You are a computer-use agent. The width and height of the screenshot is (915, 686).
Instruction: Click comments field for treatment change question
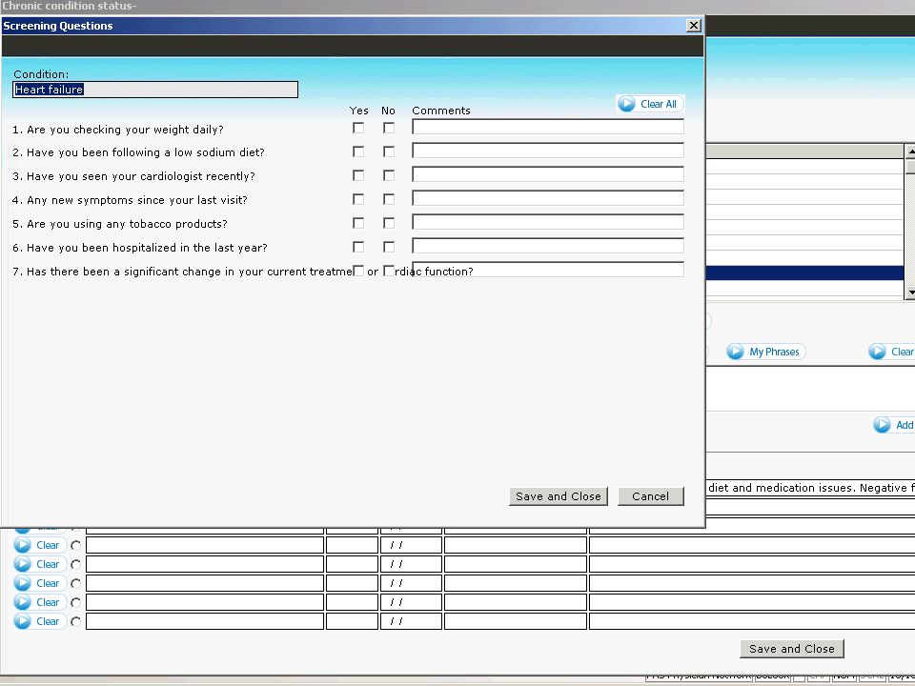click(548, 270)
